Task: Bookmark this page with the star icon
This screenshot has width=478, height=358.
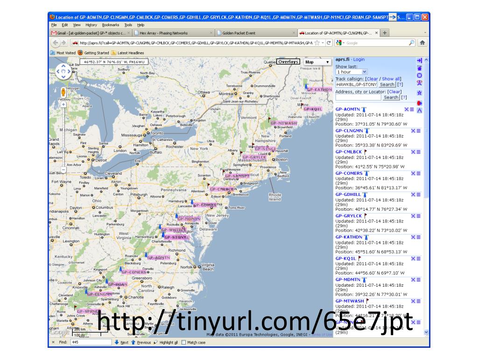Action: [317, 43]
